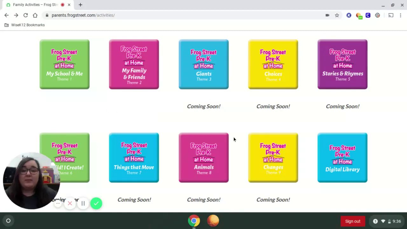Screen dimensions: 407x229
Task: Open the Changes Theme 9 tile
Action: [273, 158]
